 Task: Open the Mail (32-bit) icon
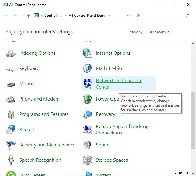87,68
